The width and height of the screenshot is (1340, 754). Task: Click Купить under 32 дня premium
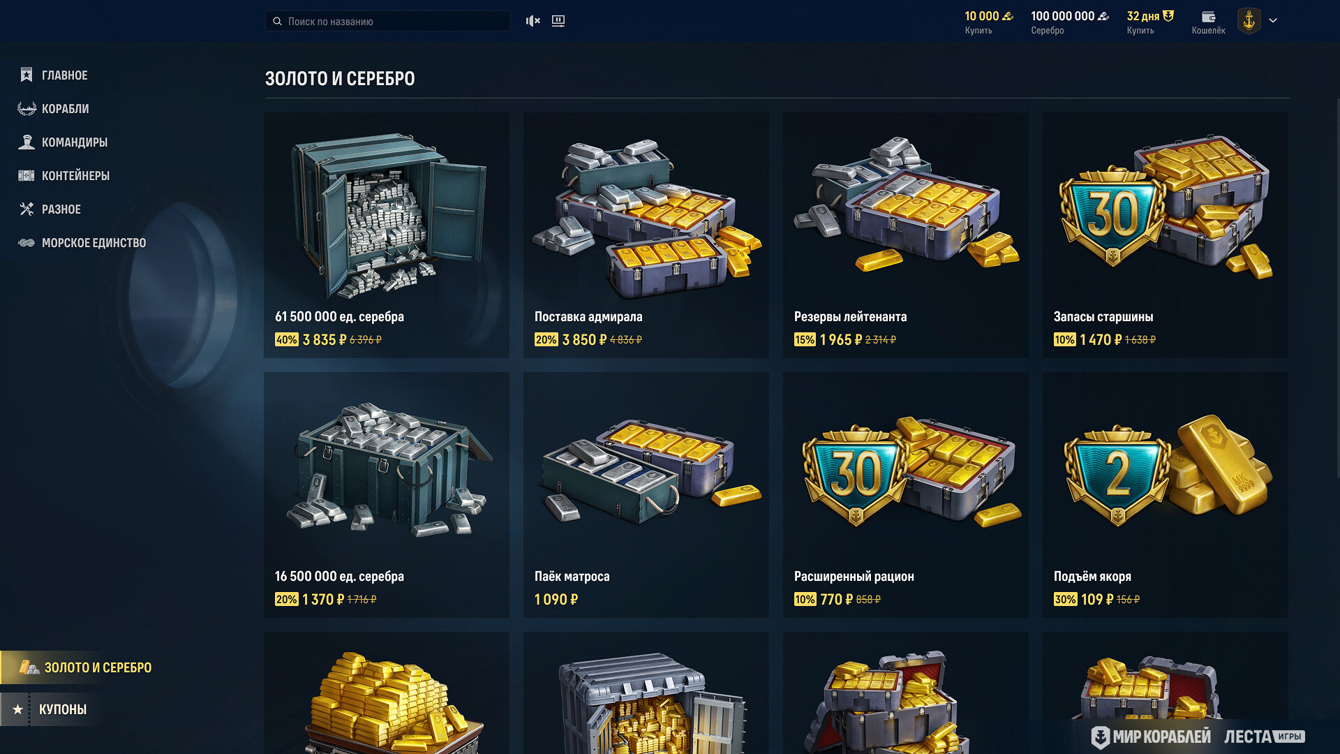[x=1140, y=31]
